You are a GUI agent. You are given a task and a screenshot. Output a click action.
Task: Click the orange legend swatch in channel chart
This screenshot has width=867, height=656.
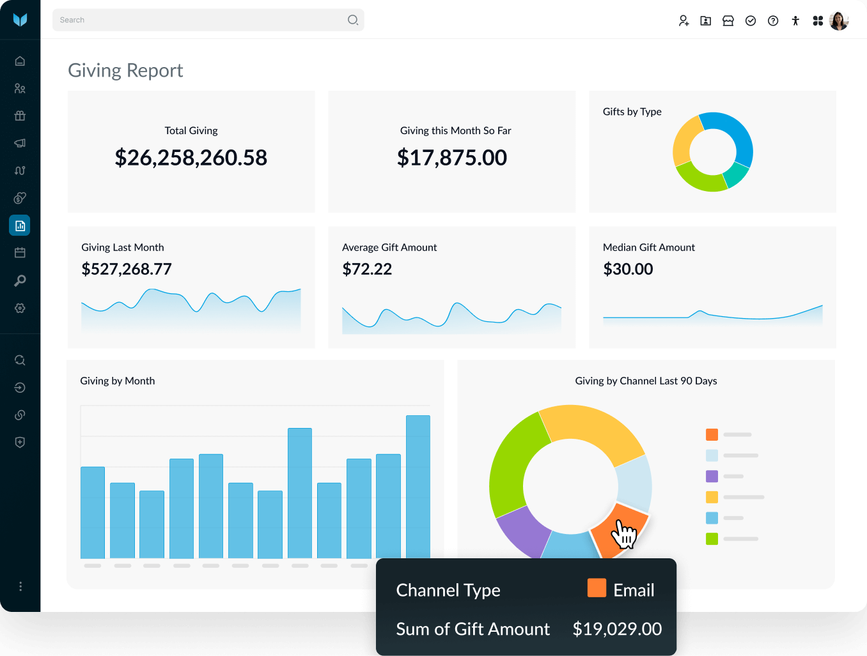[x=712, y=435]
